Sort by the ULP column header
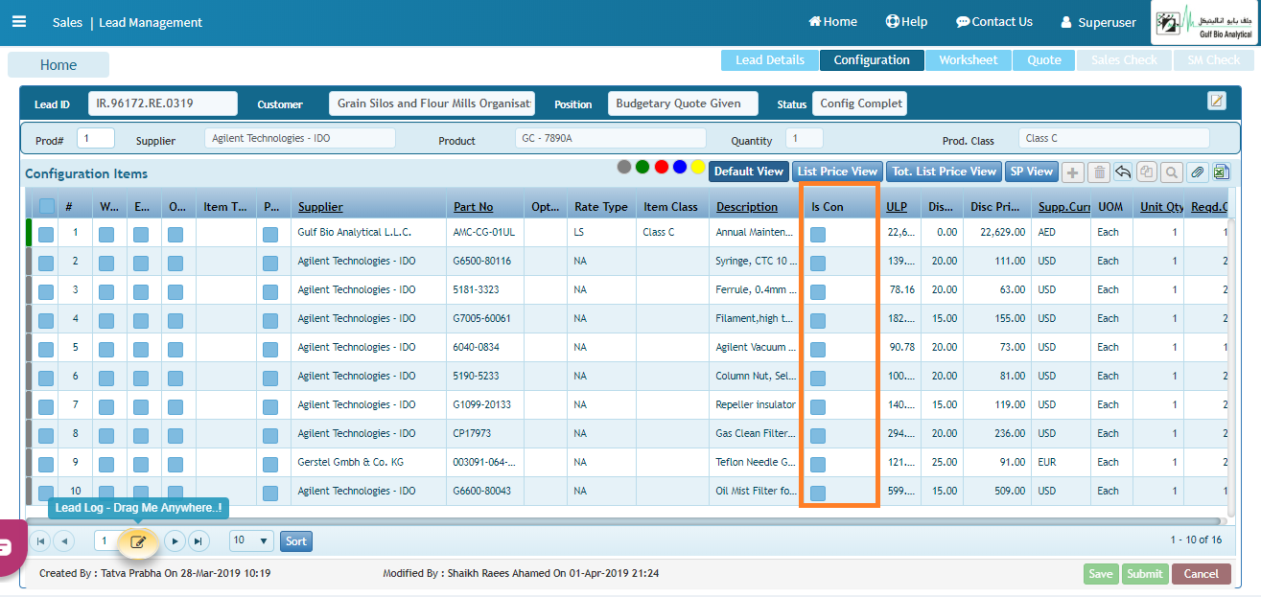 click(897, 207)
